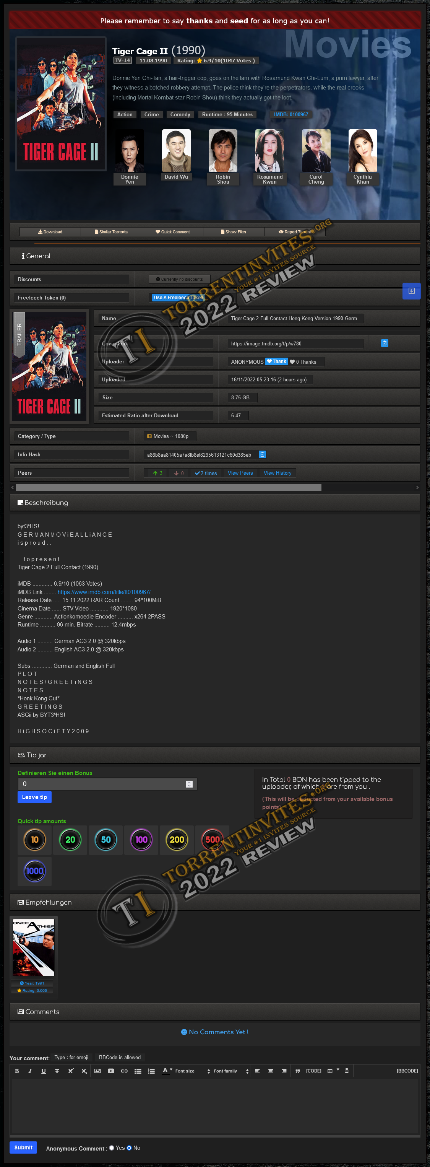This screenshot has height=1167, width=430.
Task: Open the Show Files tab
Action: 234,232
